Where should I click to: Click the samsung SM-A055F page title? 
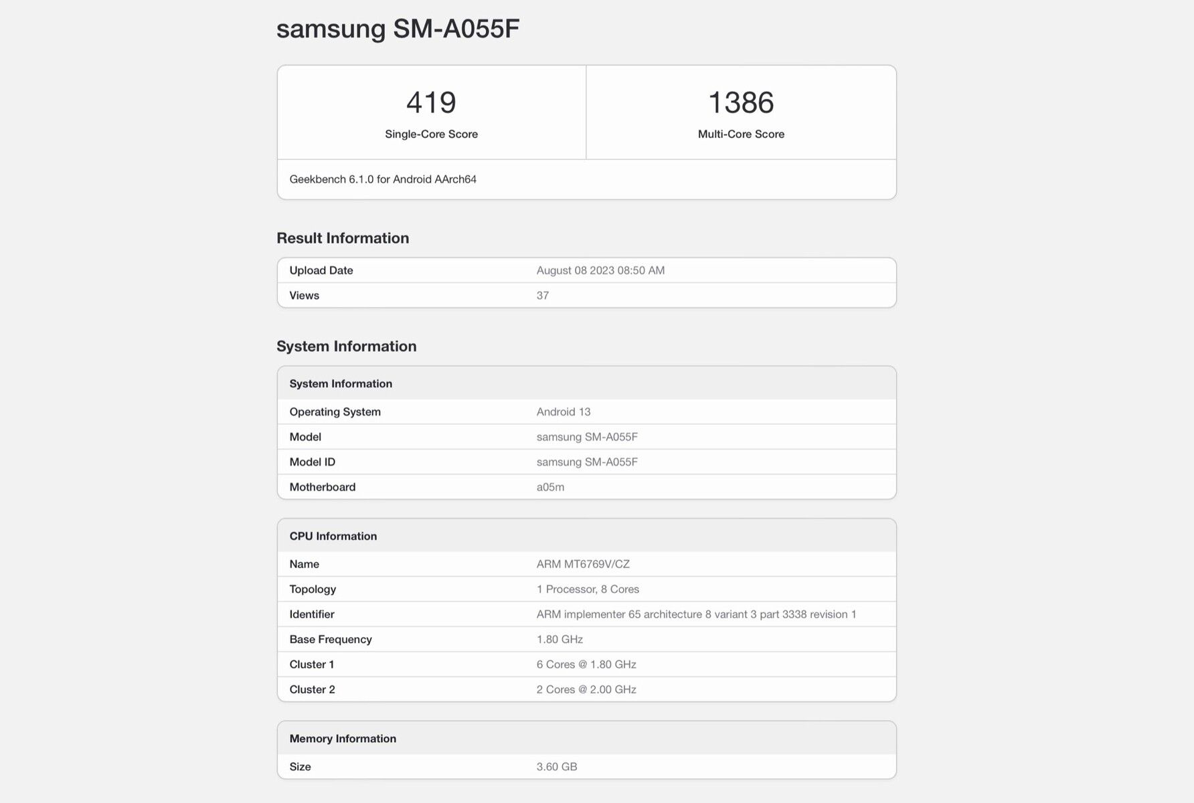(x=398, y=29)
